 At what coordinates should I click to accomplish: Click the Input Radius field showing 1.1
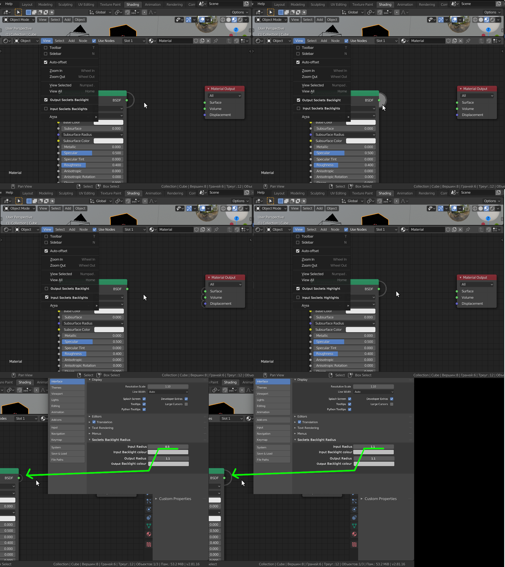click(x=373, y=446)
